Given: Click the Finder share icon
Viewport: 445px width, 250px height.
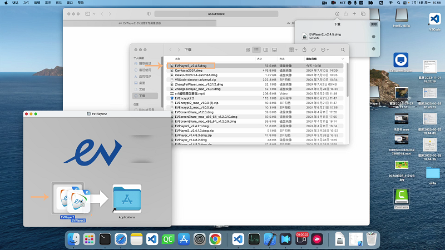Looking at the screenshot, I should point(304,49).
